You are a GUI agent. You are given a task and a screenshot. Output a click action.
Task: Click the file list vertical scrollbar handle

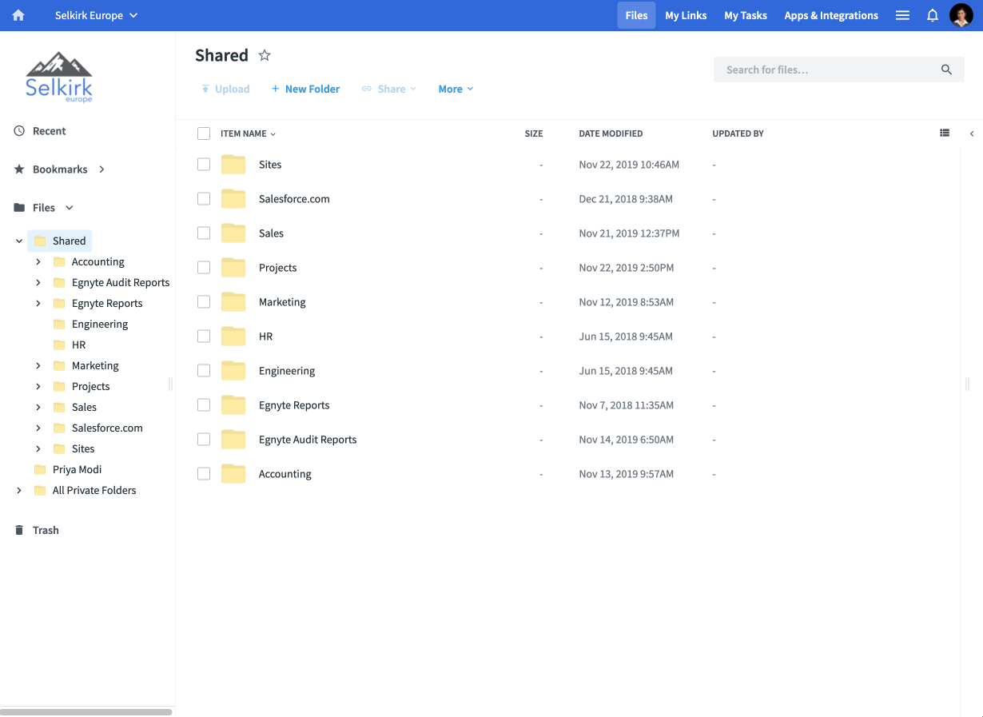[968, 384]
